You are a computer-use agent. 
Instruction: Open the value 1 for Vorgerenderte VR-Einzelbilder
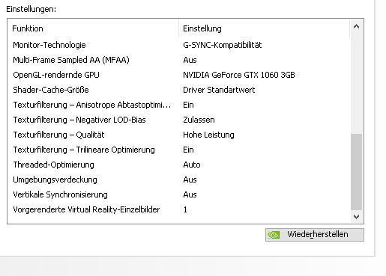[x=185, y=209]
